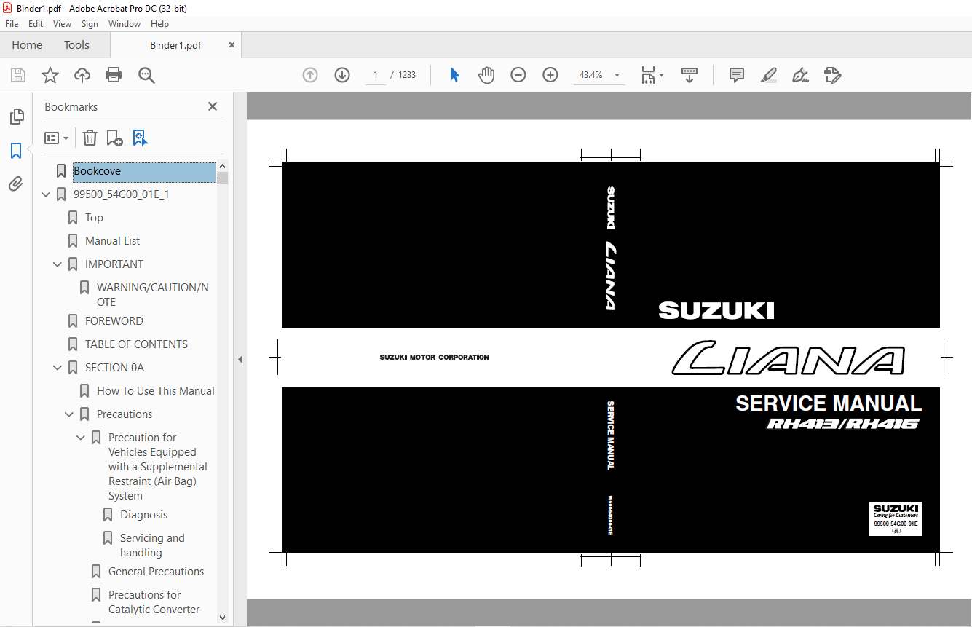This screenshot has height=627, width=972.
Task: Open the Sign document pen tool
Action: tap(801, 75)
